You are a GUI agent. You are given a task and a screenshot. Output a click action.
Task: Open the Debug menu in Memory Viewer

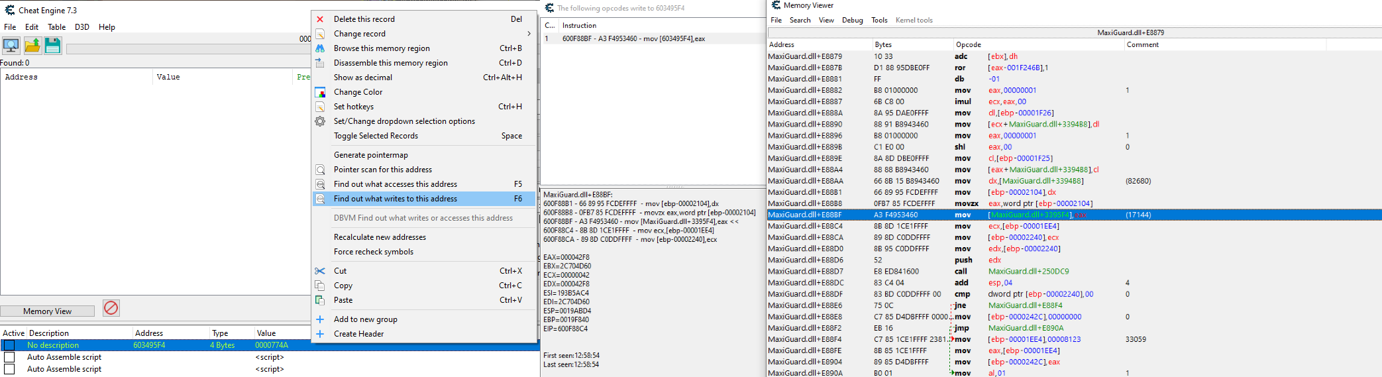click(852, 21)
